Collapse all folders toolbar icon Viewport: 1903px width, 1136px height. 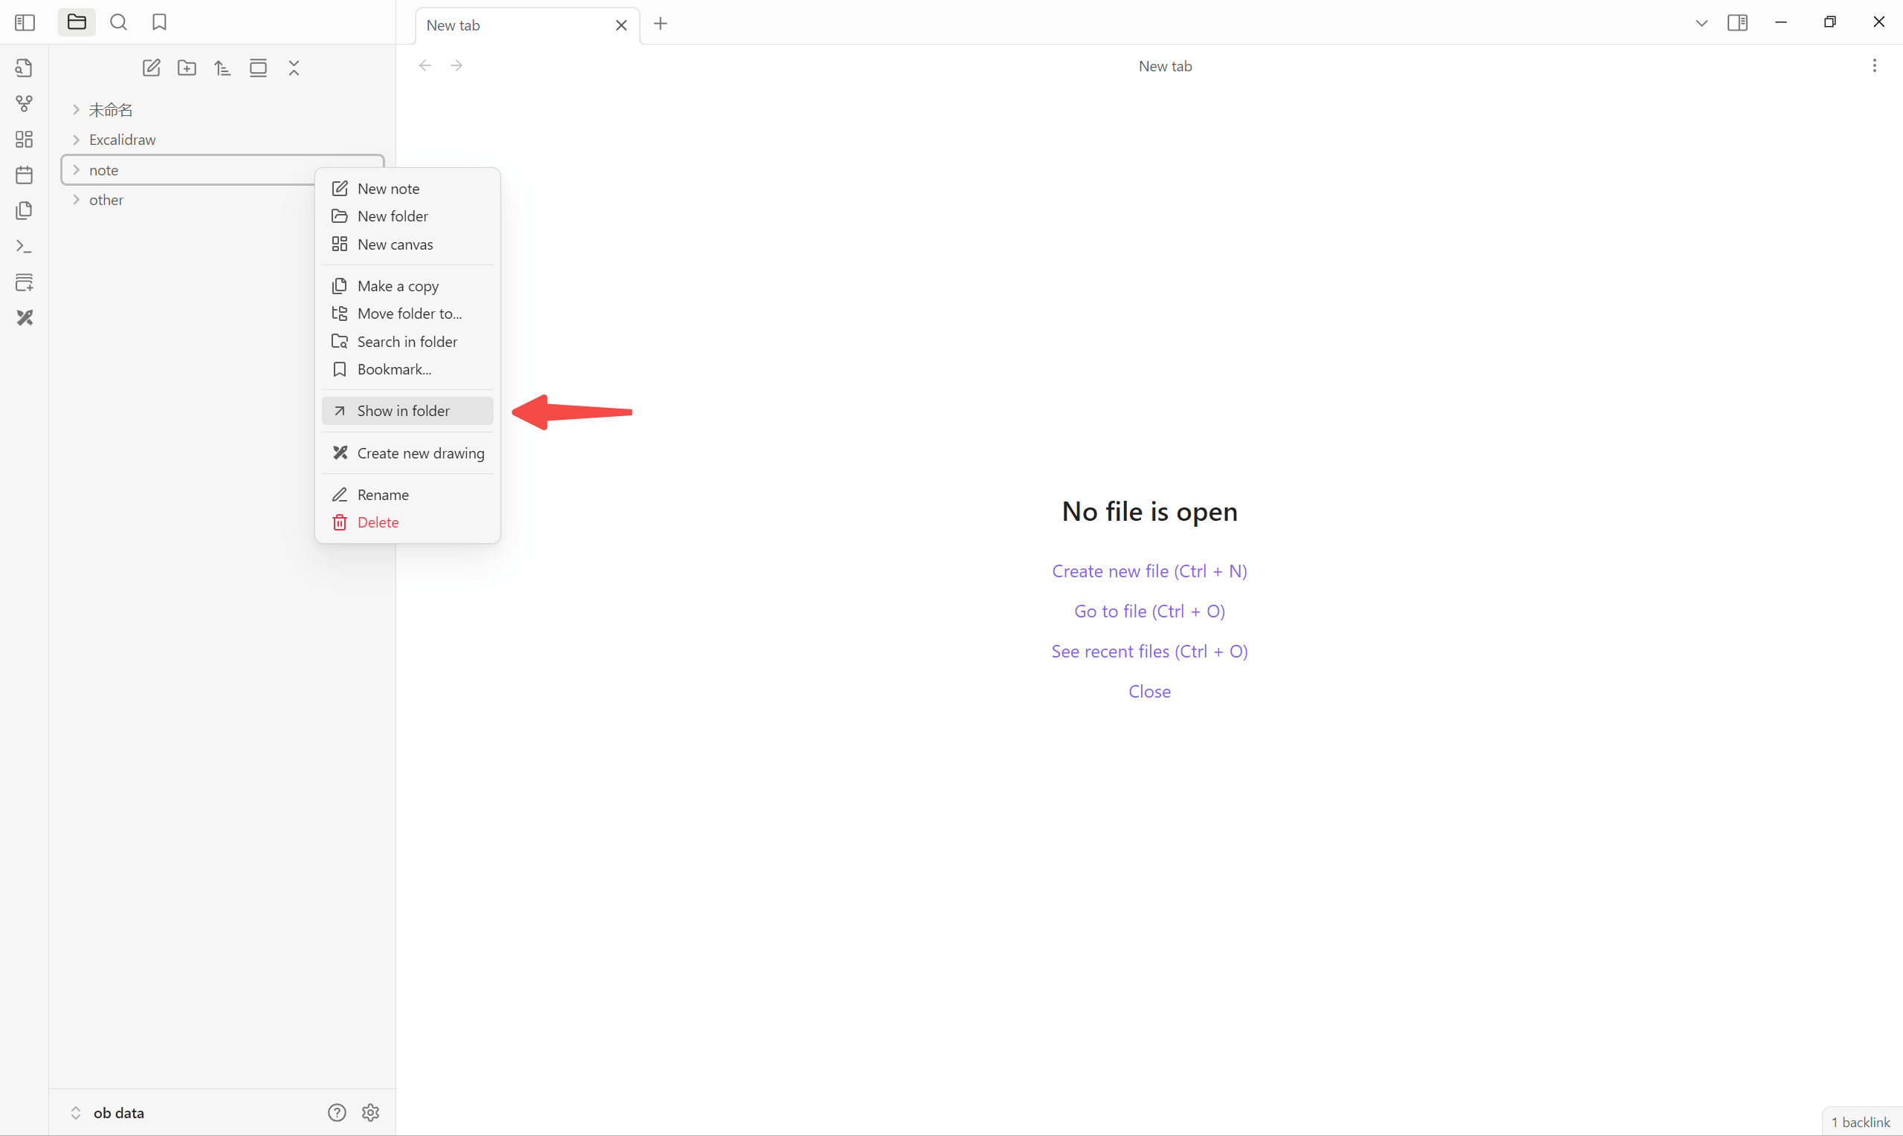click(x=294, y=68)
